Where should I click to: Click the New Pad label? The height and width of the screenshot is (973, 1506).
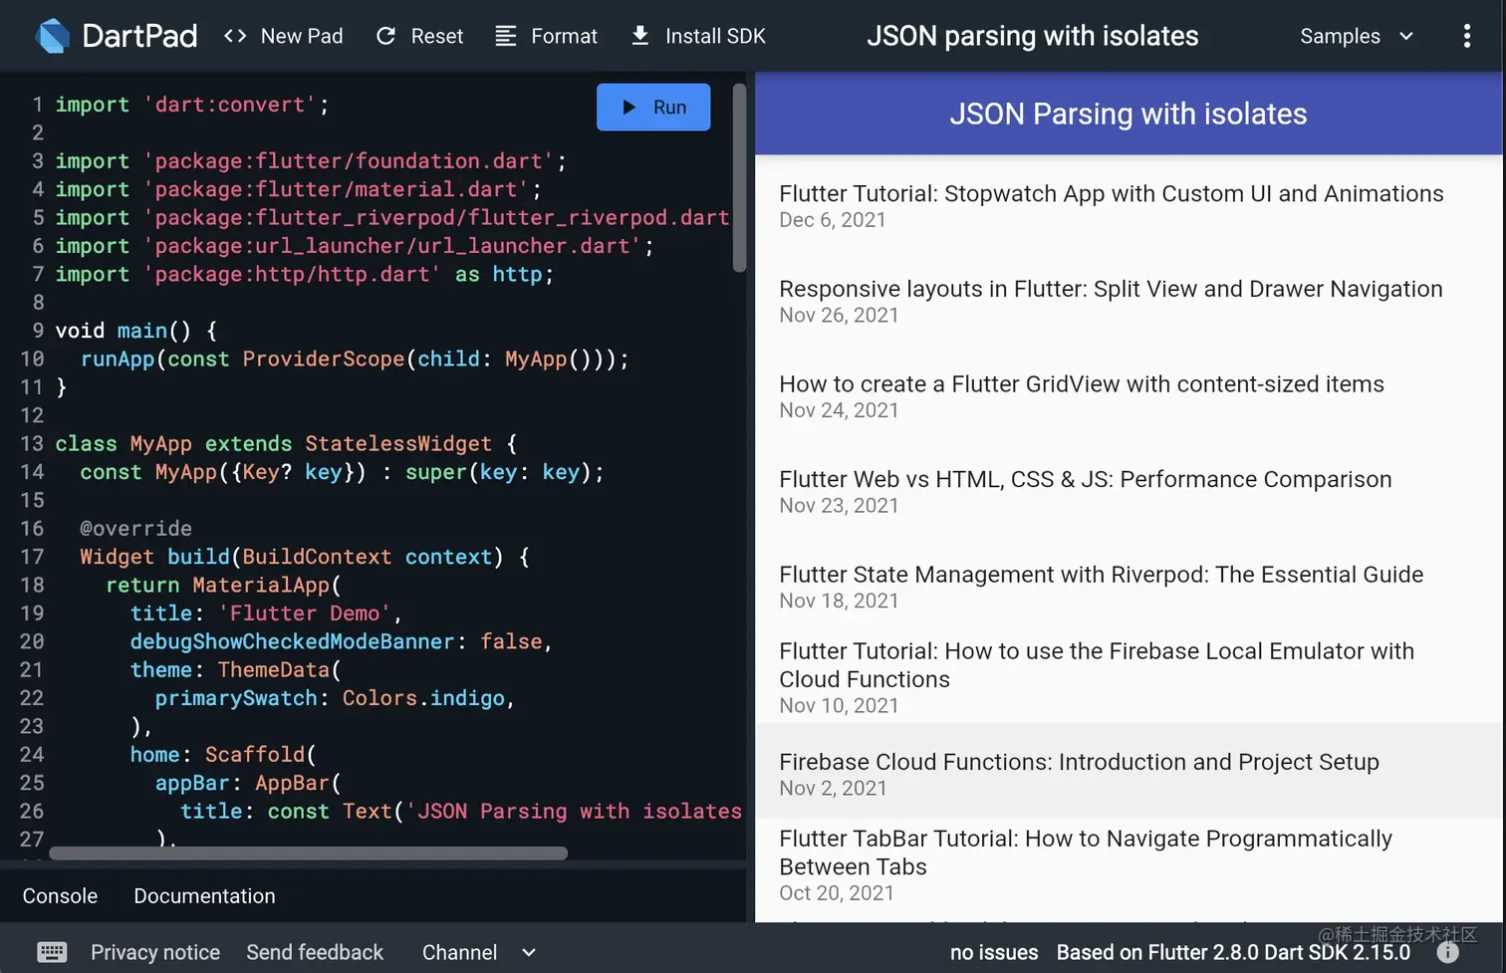[302, 36]
